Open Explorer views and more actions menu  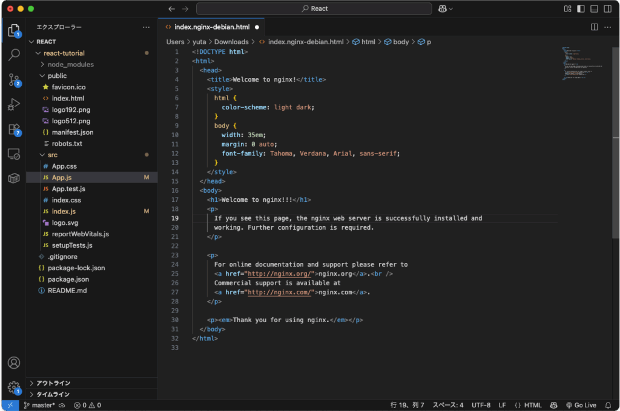[x=147, y=27]
